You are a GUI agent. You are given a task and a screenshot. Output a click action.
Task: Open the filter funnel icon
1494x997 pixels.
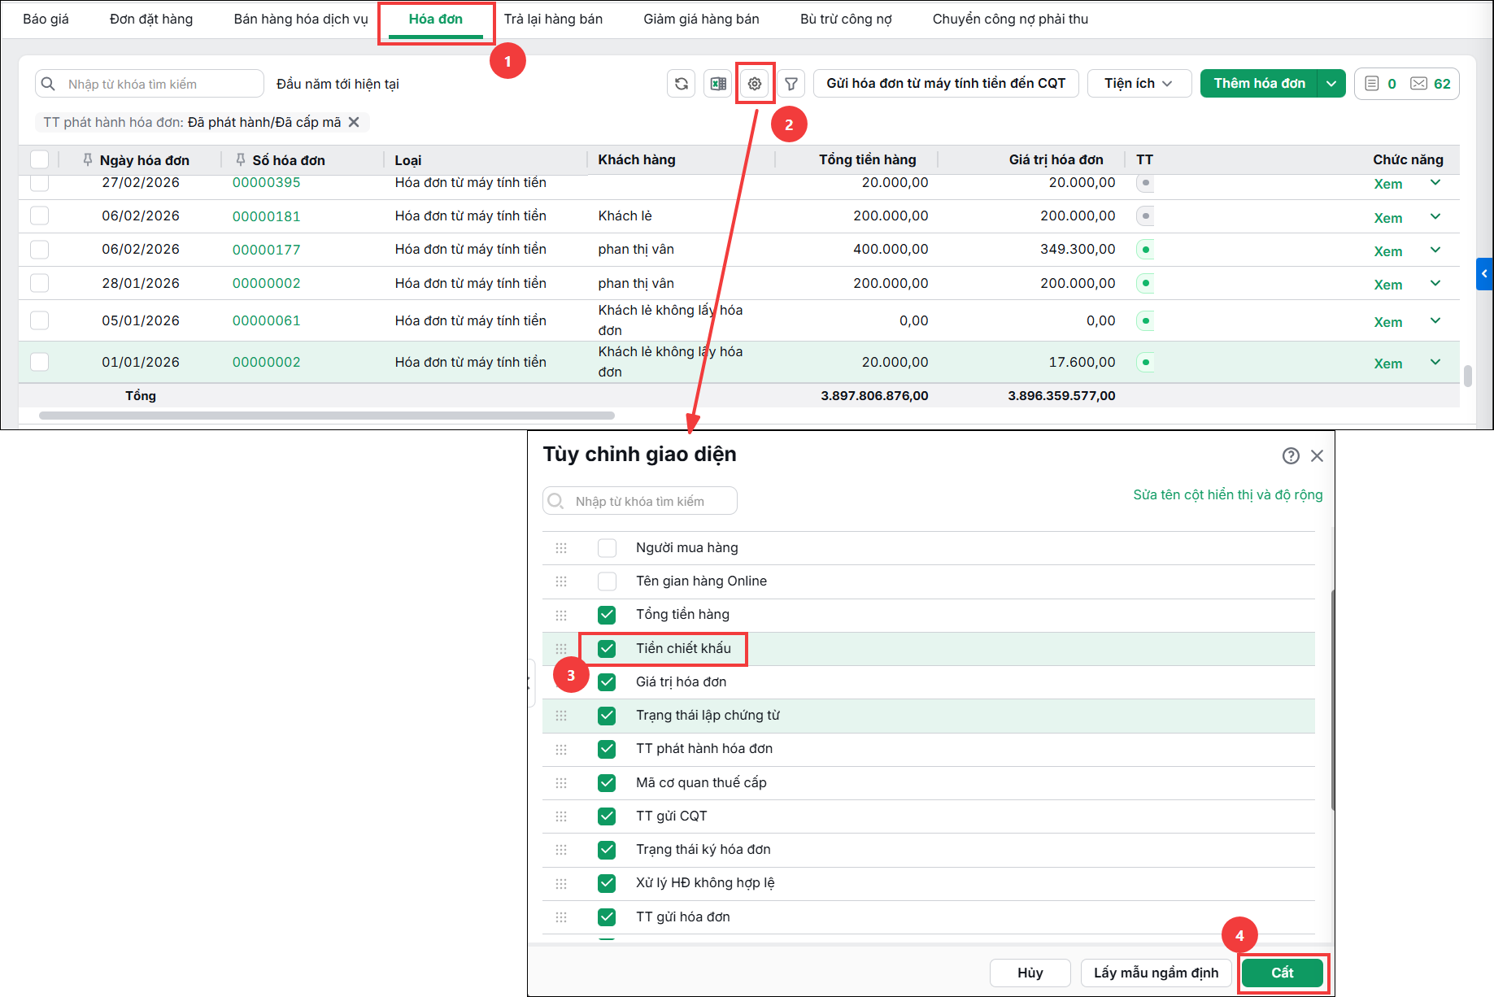click(x=791, y=84)
